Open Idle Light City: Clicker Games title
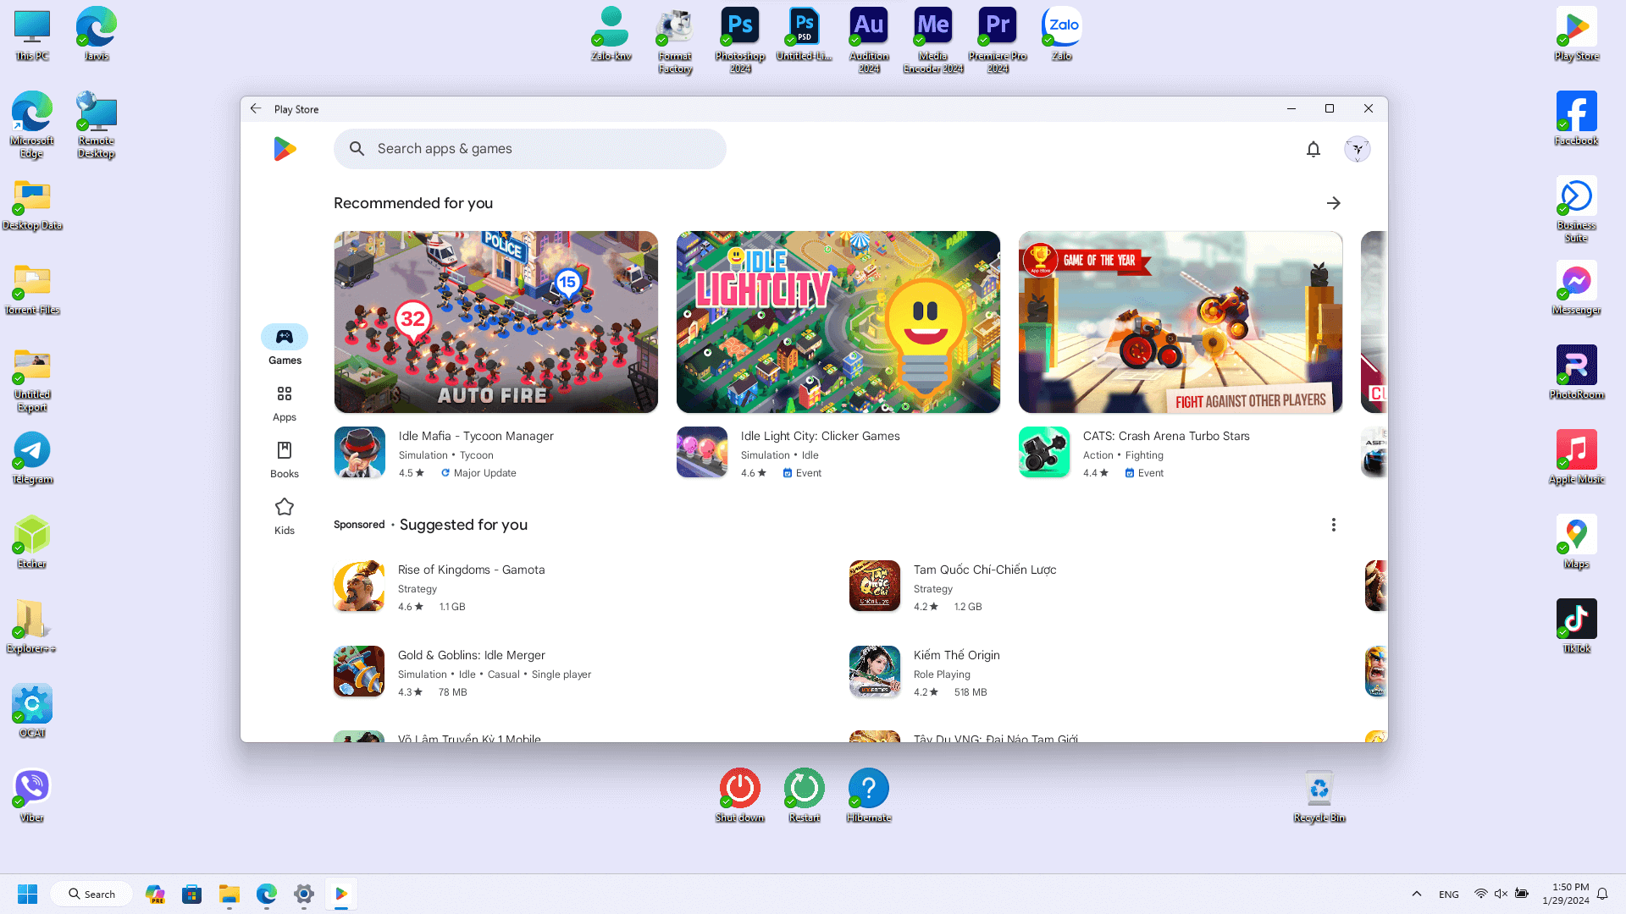The width and height of the screenshot is (1626, 914). coord(821,436)
